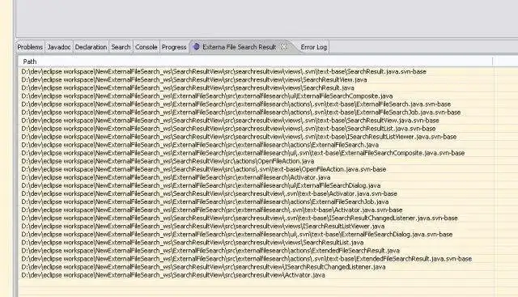Viewport: 518px width, 297px height.
Task: Select the externalfilesearch\Activator.java row
Action: 255,177
